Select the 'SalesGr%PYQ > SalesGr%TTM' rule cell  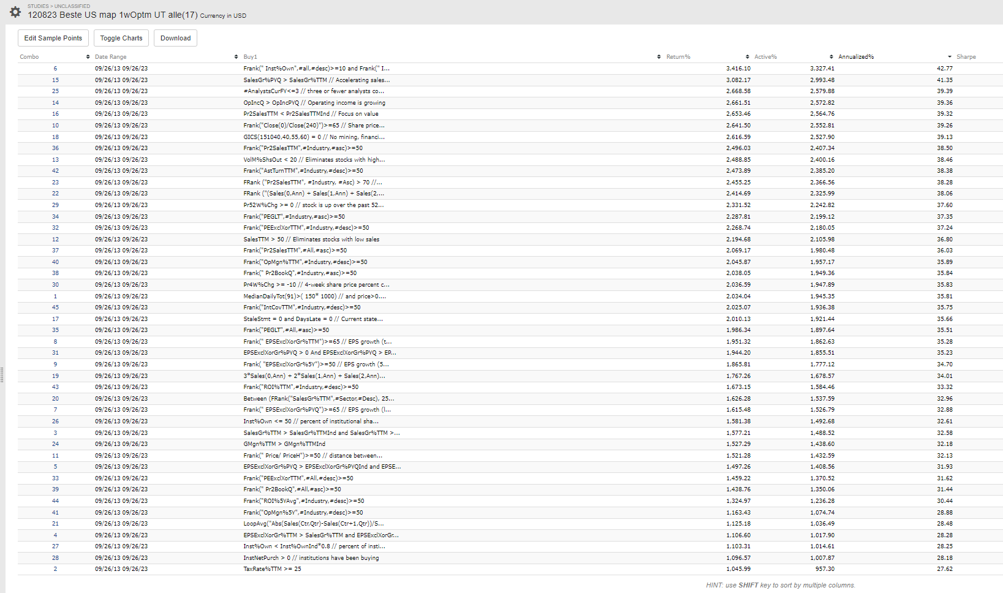317,80
